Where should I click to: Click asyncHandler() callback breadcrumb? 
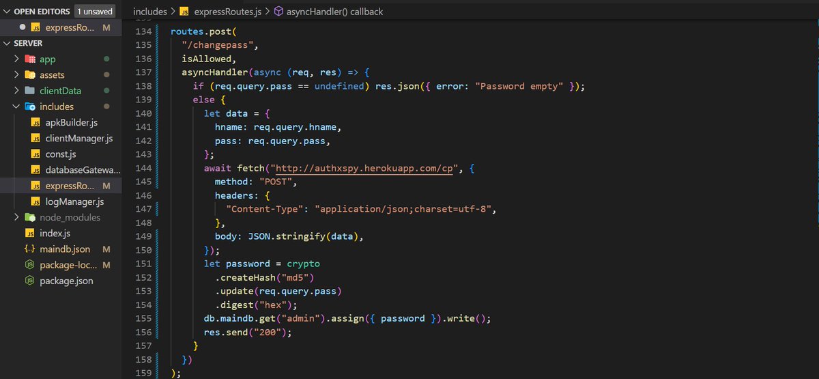(x=334, y=12)
